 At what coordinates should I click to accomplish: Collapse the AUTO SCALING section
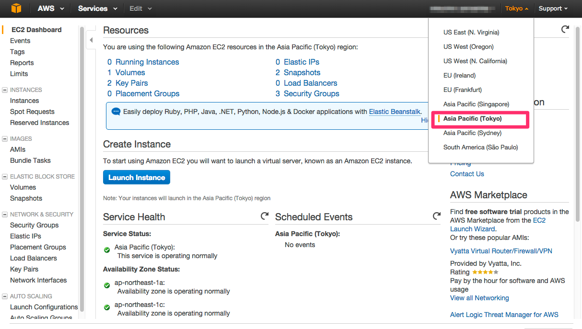tap(5, 296)
